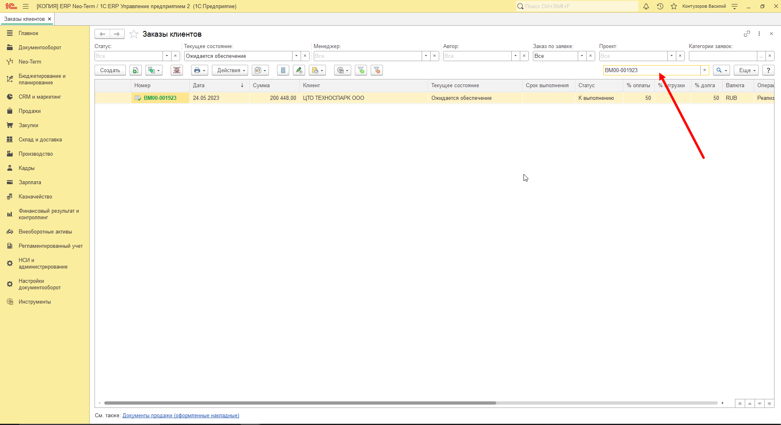Click the question mark help button
781x425 pixels.
point(768,70)
